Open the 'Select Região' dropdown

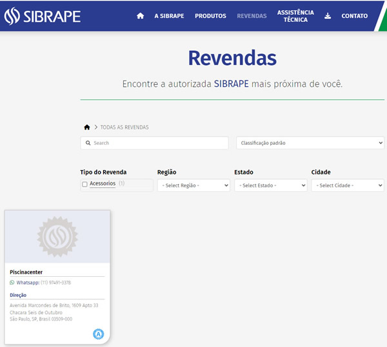pyautogui.click(x=193, y=185)
